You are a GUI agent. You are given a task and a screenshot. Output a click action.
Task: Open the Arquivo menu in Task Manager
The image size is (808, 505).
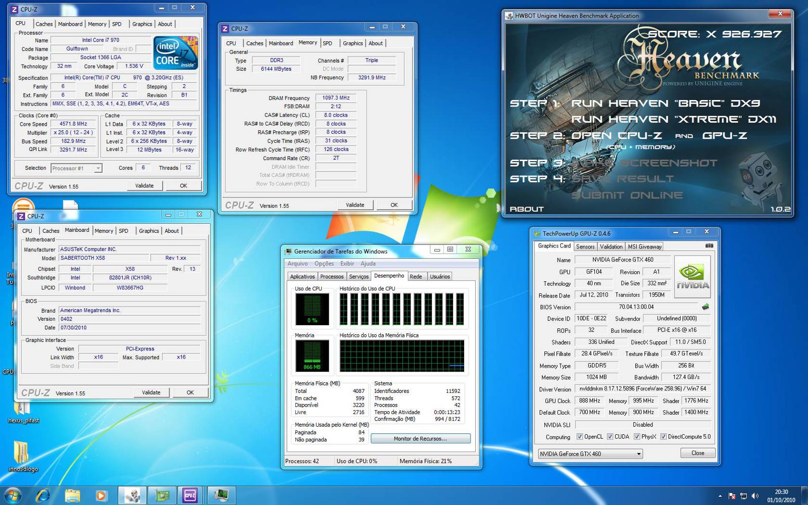pyautogui.click(x=297, y=264)
